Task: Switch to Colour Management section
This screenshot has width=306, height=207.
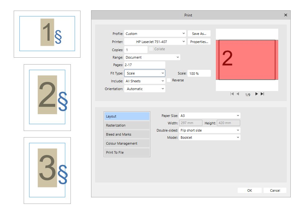Action: coord(127,143)
